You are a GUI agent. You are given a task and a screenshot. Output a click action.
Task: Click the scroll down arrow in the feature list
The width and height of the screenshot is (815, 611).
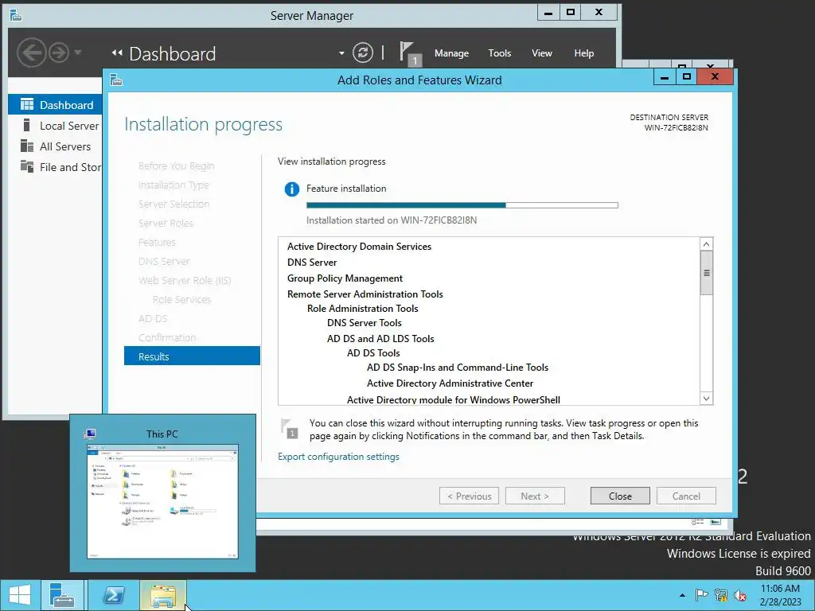(x=706, y=399)
